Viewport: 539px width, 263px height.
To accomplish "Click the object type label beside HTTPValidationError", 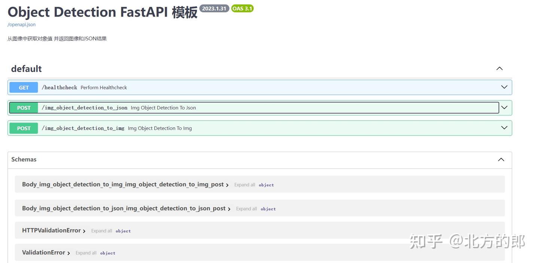I will click(123, 231).
